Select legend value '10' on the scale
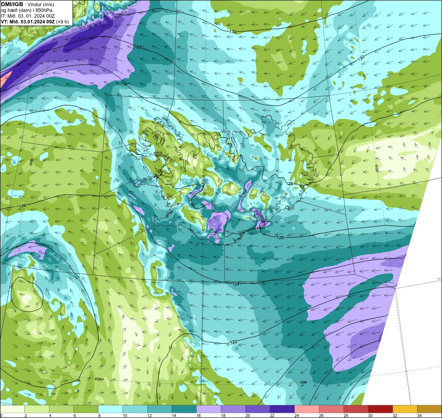Image resolution: width=442 pixels, height=418 pixels. 125,415
